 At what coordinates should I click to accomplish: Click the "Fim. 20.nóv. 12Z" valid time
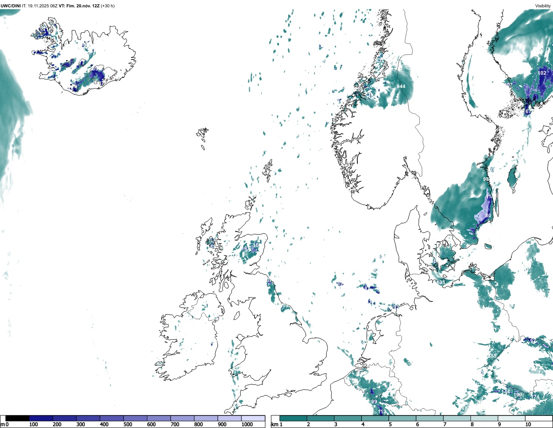click(83, 6)
